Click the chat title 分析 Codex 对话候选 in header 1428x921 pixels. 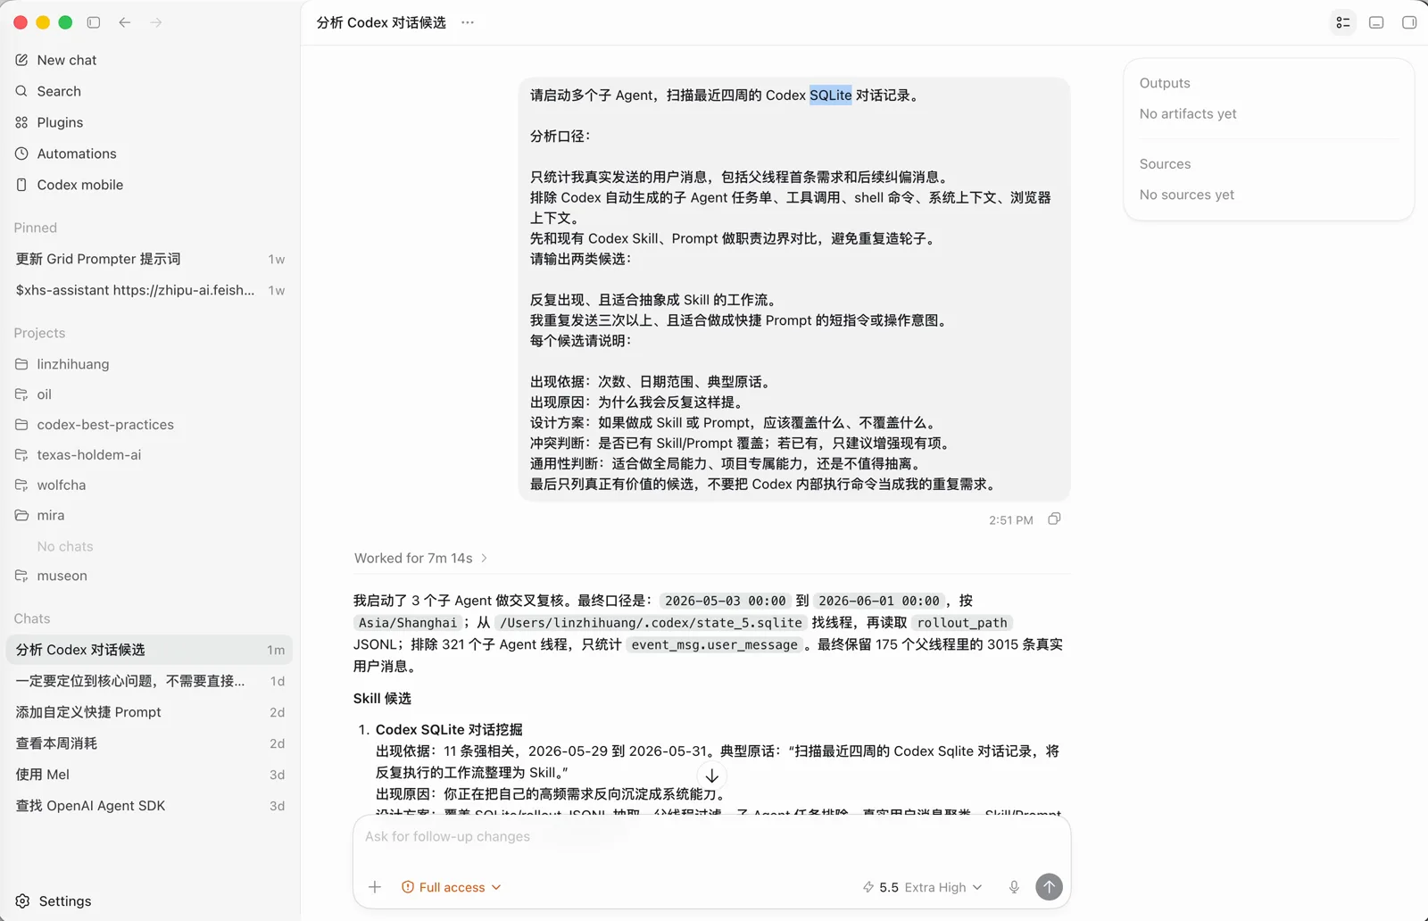pos(381,22)
